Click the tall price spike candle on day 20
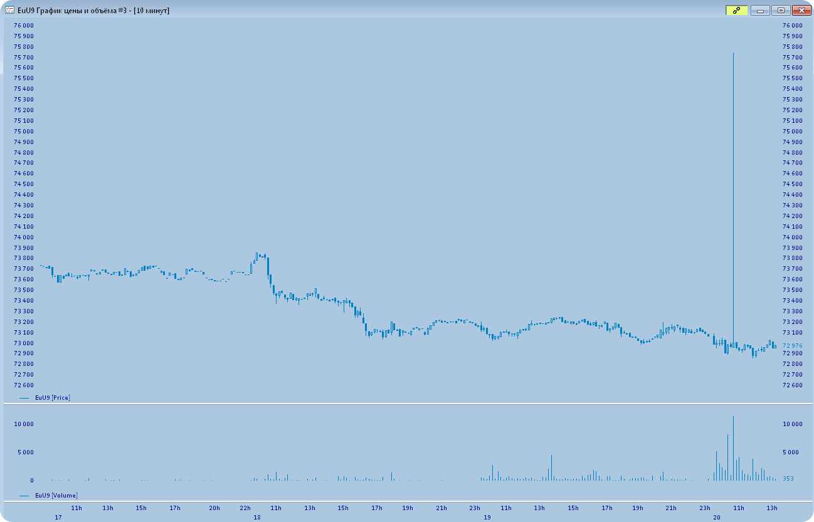The height and width of the screenshot is (522, 814). pos(733,188)
